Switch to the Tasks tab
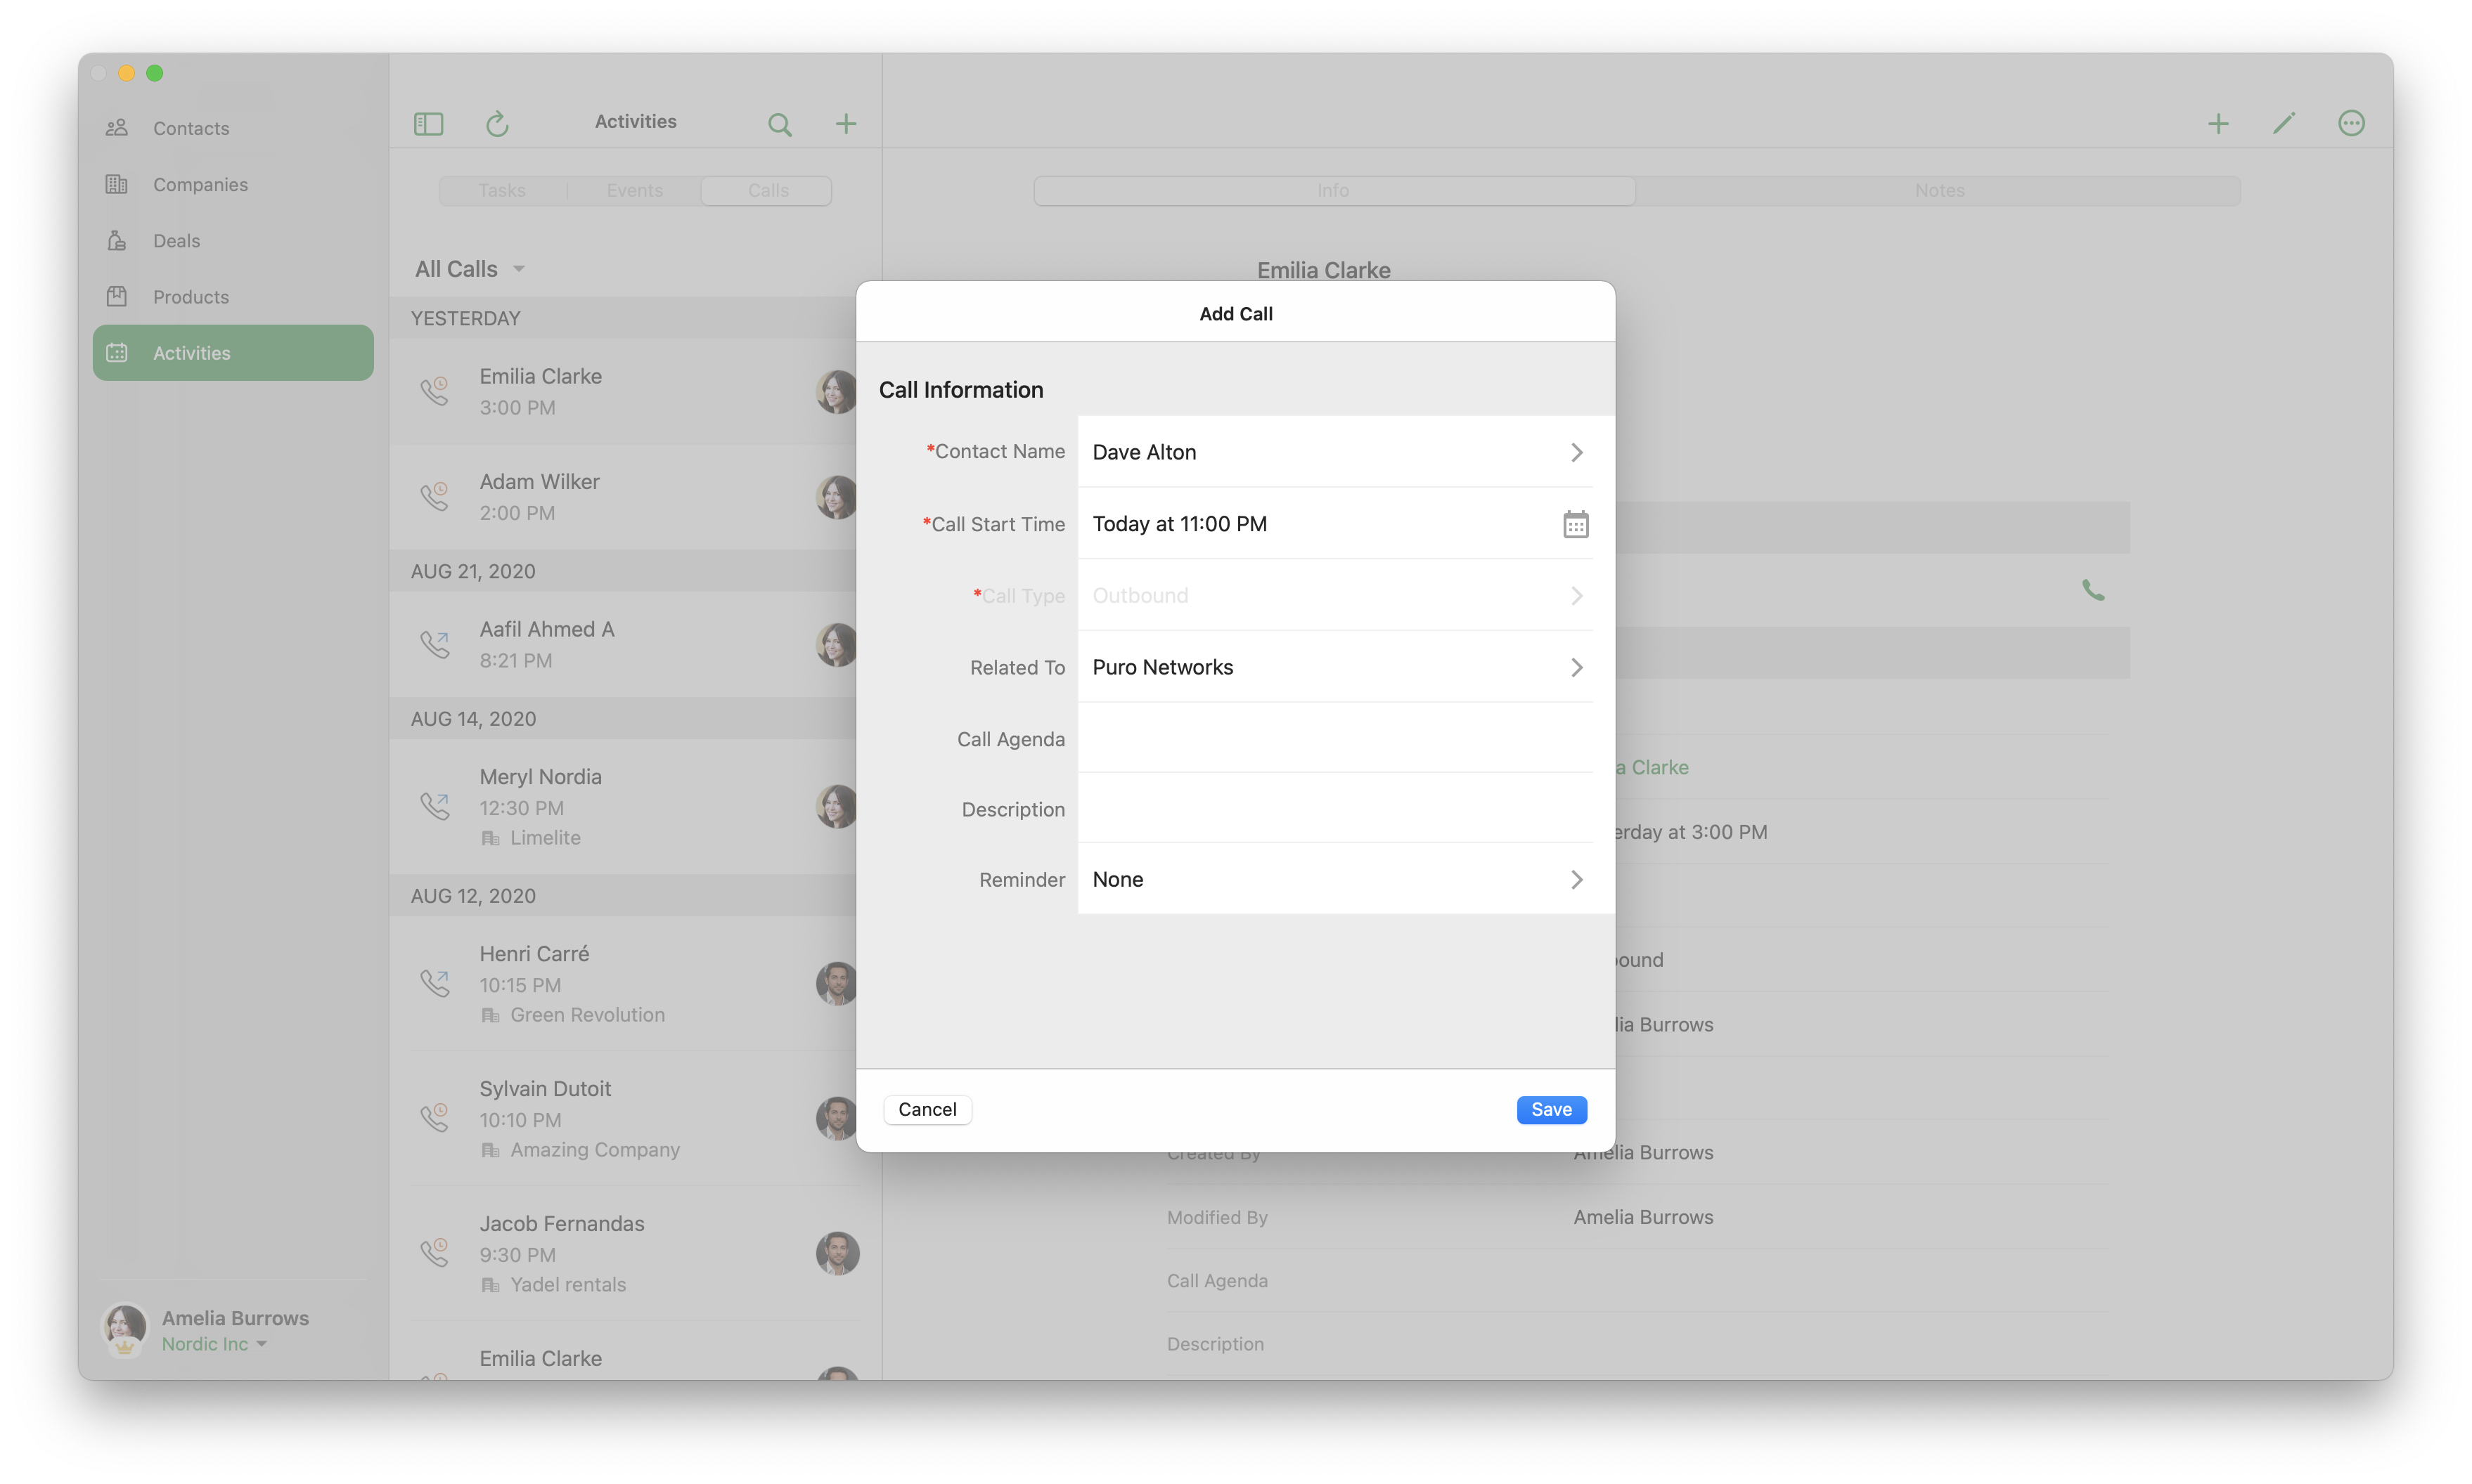 click(502, 190)
